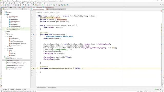Click the override gutter icon beside doInBackground

point(34,68)
